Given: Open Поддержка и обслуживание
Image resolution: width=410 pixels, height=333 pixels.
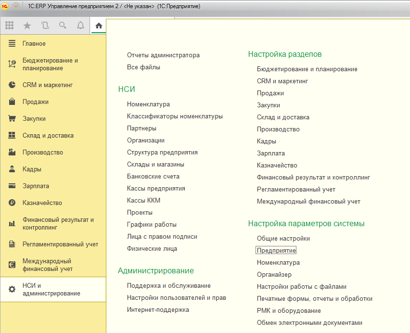Looking at the screenshot, I should coord(168,286).
